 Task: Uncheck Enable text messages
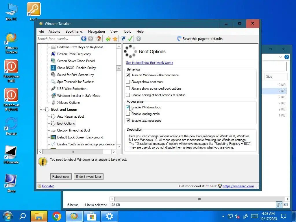pyautogui.click(x=128, y=121)
